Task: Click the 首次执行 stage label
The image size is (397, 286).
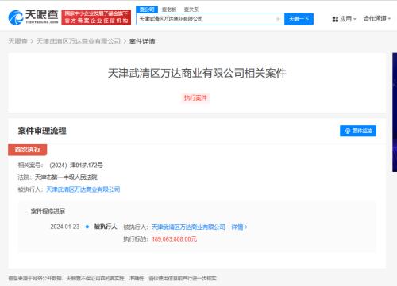Action: 28,150
